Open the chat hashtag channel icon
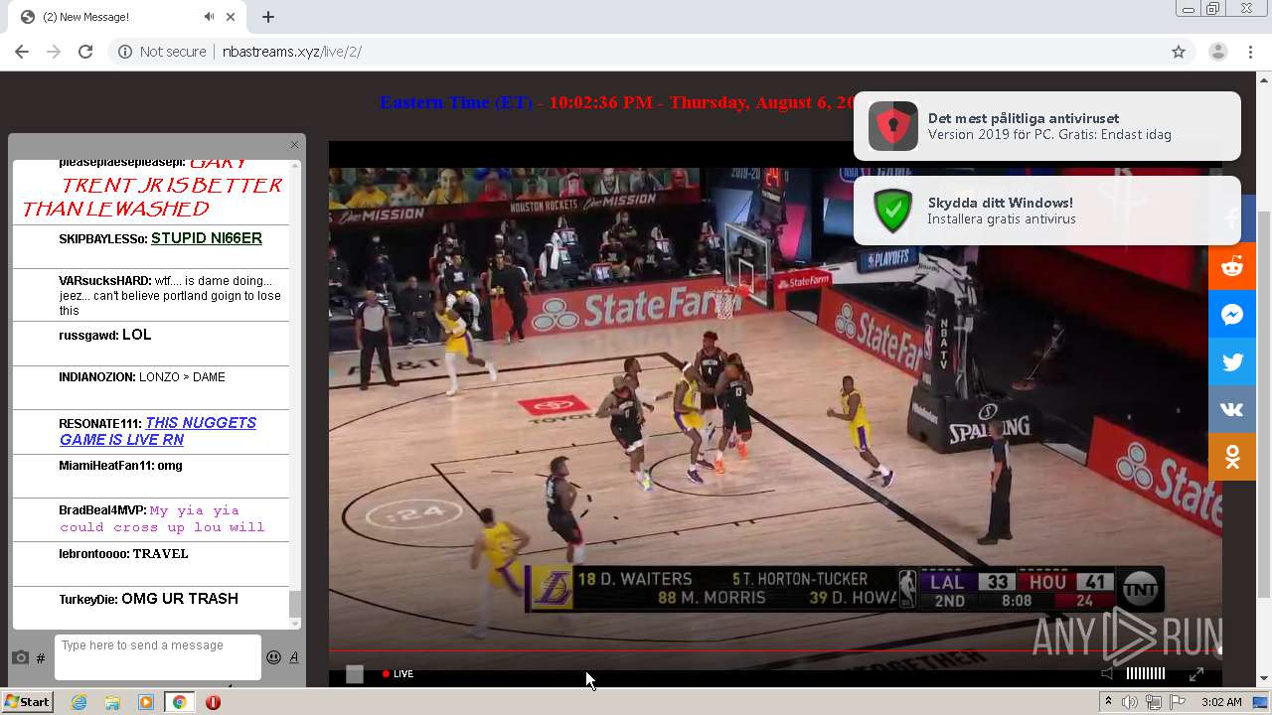 pos(41,658)
